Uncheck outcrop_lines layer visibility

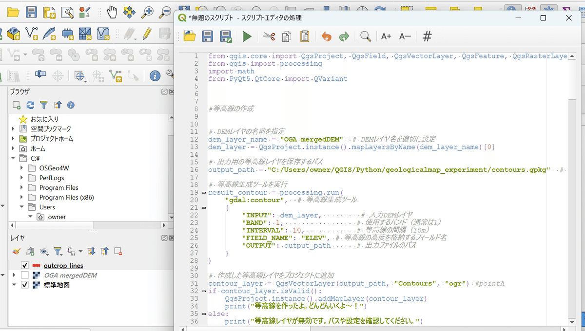point(25,265)
